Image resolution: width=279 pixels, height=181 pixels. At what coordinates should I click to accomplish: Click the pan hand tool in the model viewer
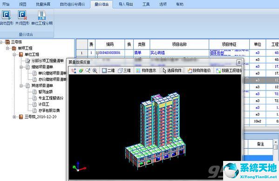(x=74, y=70)
